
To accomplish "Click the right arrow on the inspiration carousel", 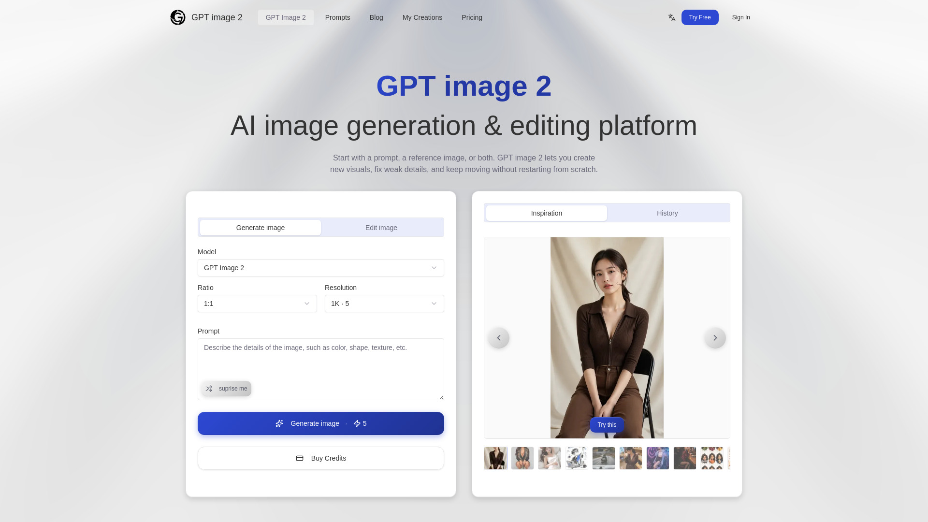I will (715, 337).
